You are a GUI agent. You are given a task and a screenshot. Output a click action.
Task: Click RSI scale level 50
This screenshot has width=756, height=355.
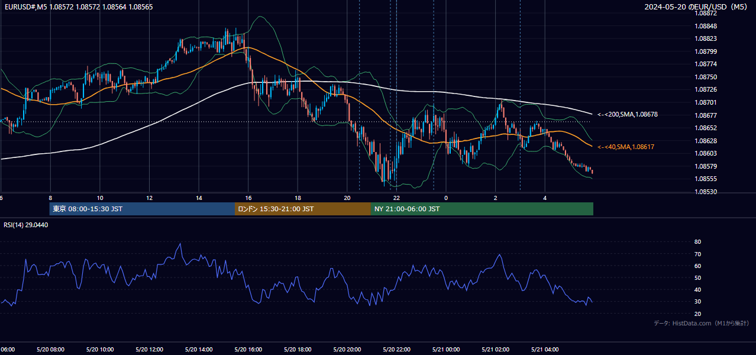(697, 277)
